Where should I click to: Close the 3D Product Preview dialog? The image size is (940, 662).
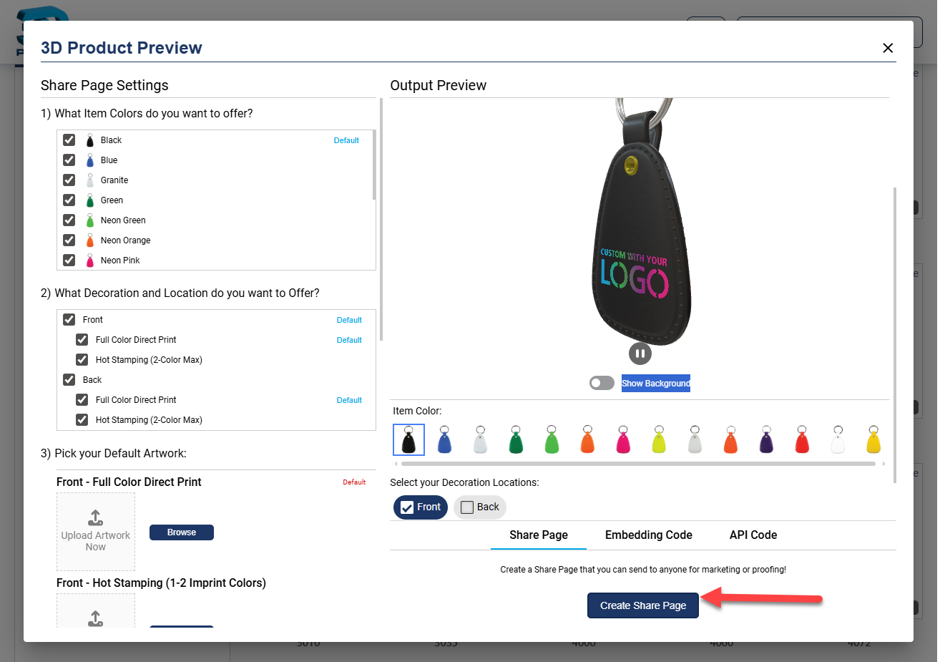tap(888, 48)
